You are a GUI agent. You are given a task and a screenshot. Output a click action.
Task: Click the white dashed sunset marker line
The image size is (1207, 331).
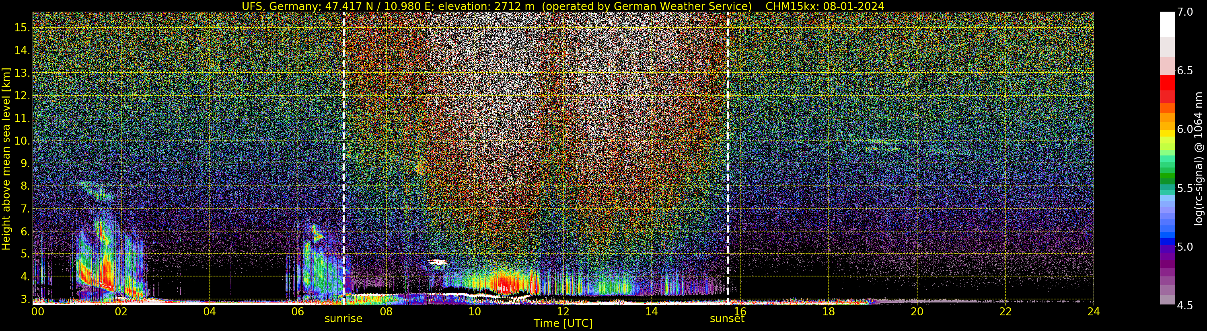tap(728, 158)
